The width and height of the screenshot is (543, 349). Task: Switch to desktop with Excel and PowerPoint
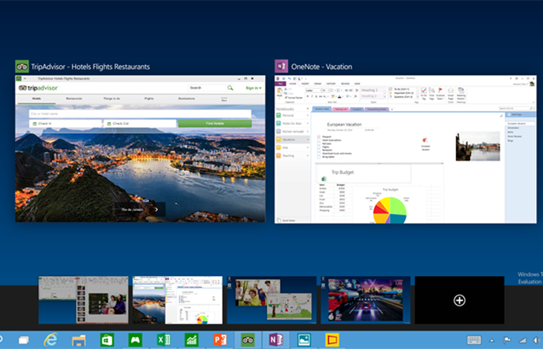click(83, 300)
